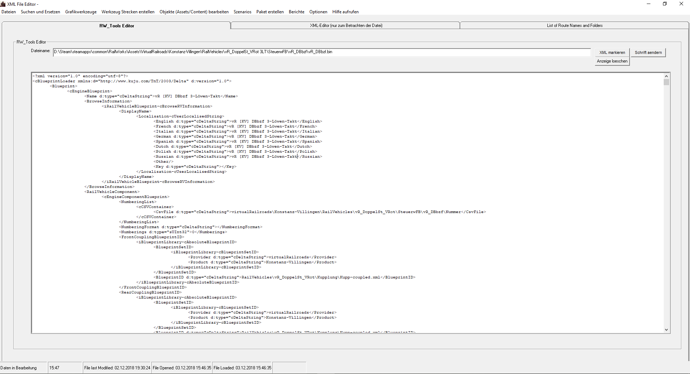Click the editor scrollbar down arrow
Viewport: 690px width, 374px height.
(666, 329)
